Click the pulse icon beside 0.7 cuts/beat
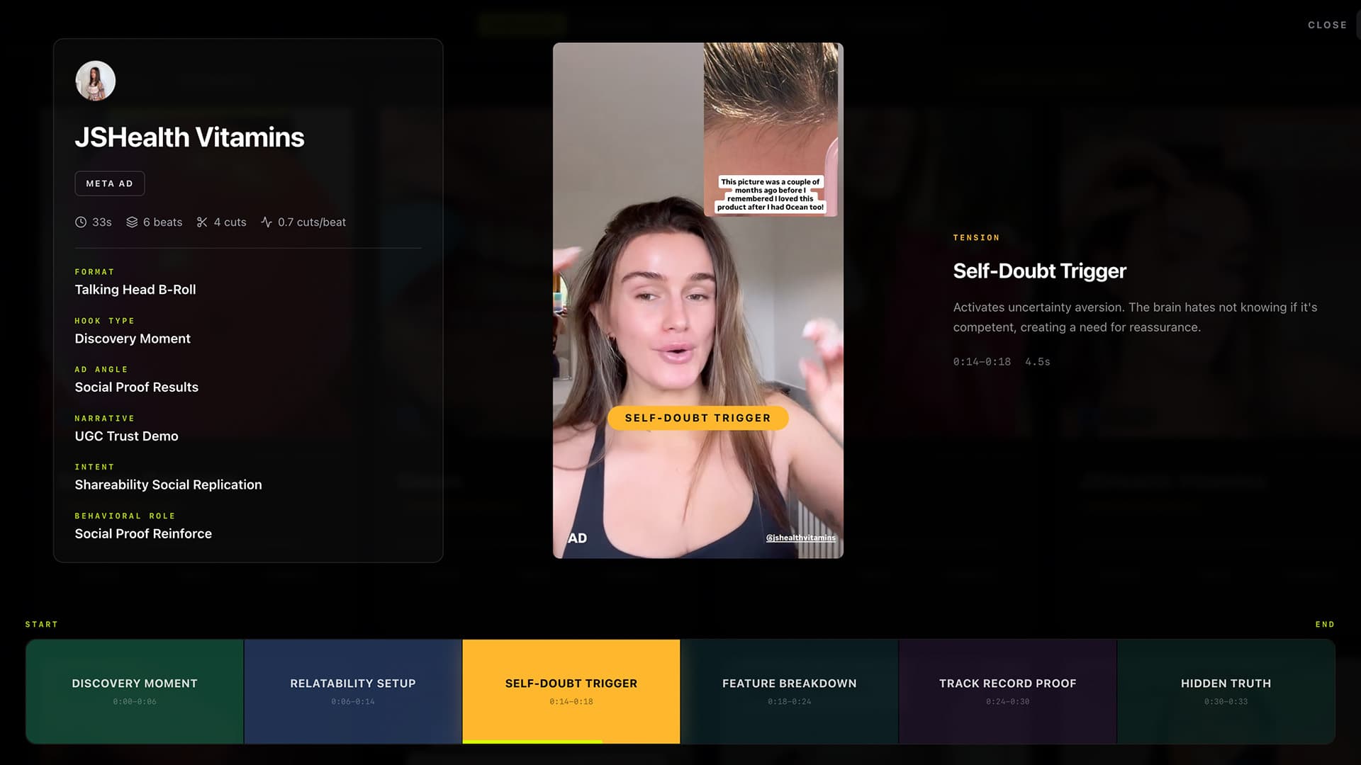Image resolution: width=1361 pixels, height=765 pixels. click(267, 222)
